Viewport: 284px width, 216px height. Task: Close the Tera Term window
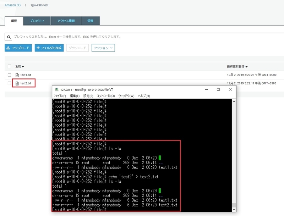click(230, 89)
